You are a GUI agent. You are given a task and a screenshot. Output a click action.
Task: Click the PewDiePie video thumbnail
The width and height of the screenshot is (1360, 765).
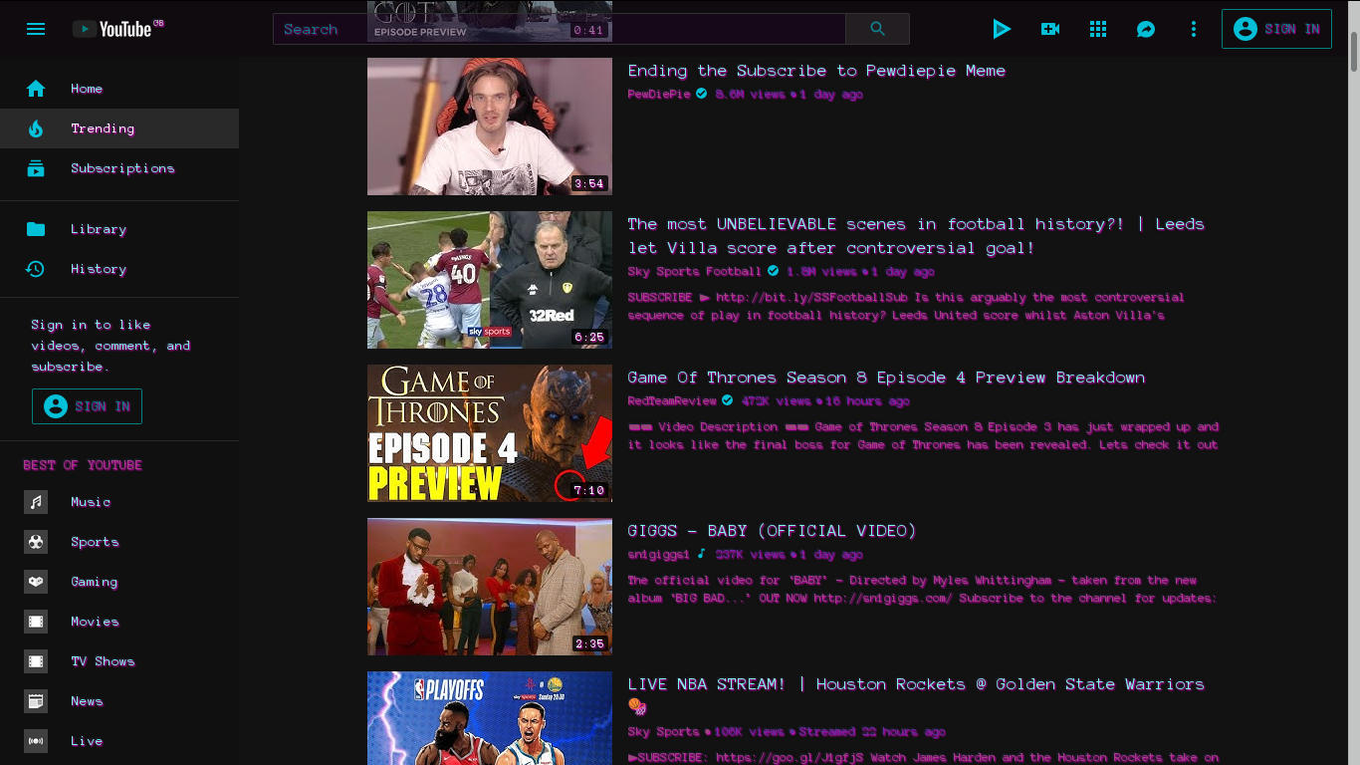pyautogui.click(x=490, y=127)
